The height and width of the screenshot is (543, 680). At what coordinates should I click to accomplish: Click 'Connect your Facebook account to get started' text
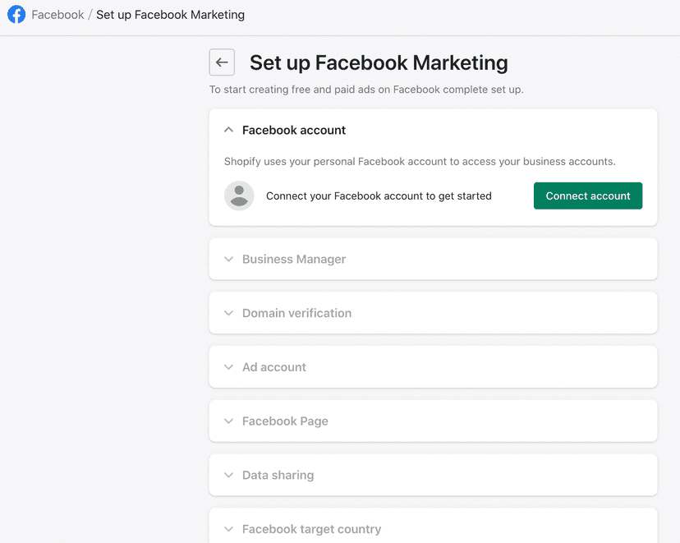click(379, 196)
